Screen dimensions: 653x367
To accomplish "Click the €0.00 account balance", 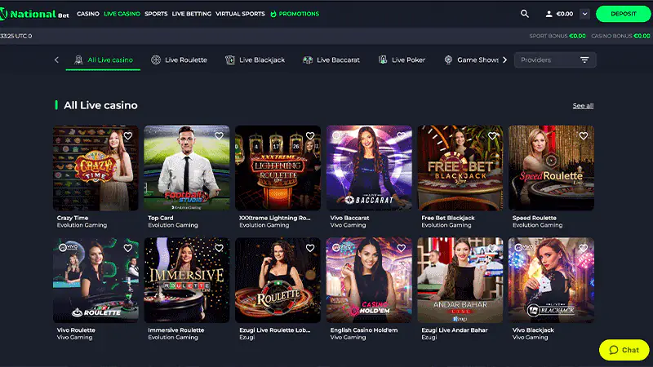I will (565, 14).
